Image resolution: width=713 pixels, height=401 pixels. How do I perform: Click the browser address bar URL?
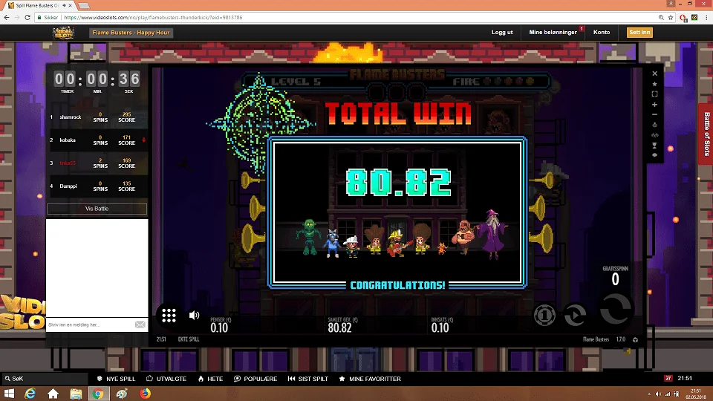click(153, 17)
